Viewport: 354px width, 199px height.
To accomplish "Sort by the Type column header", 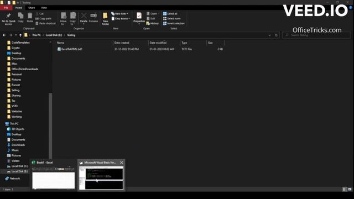I will (x=193, y=43).
